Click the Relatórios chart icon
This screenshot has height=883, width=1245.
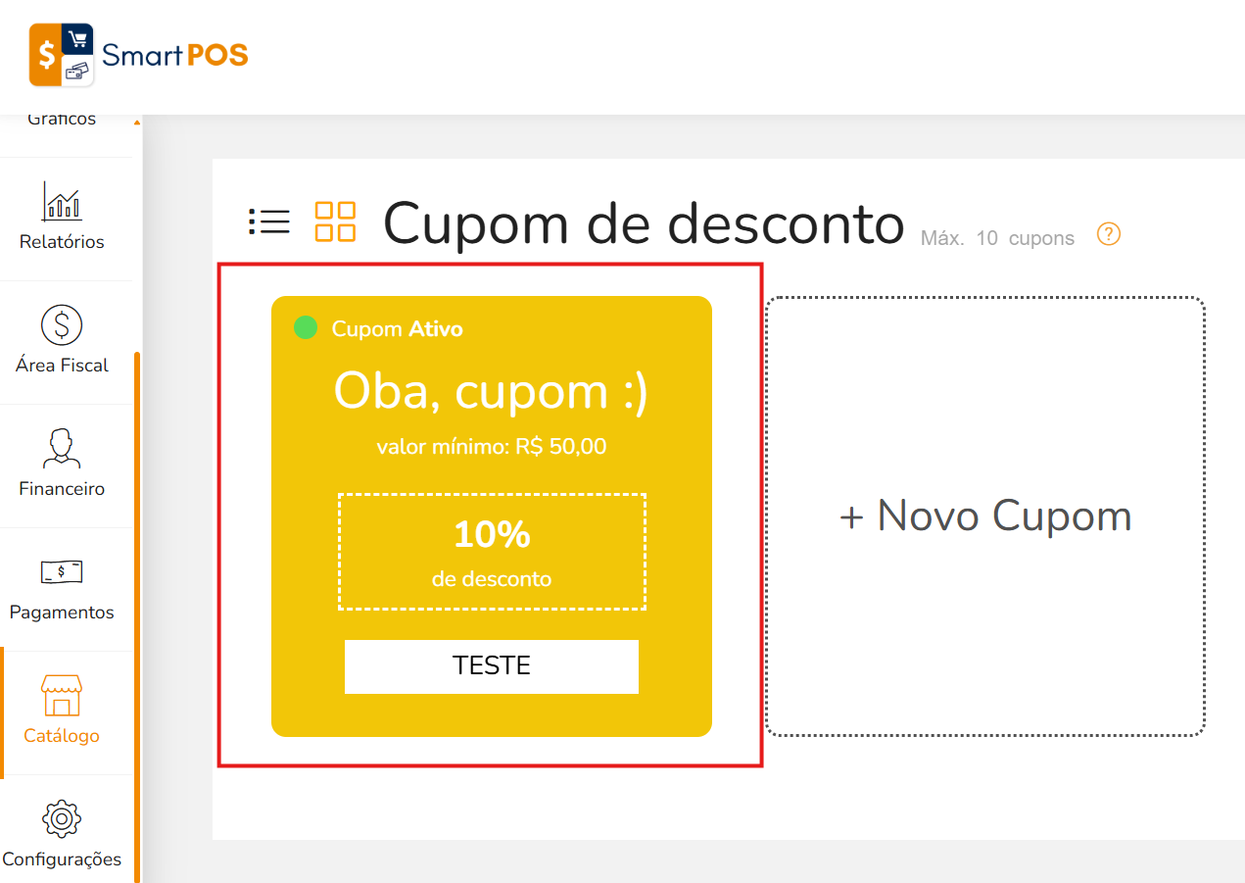pyautogui.click(x=62, y=201)
